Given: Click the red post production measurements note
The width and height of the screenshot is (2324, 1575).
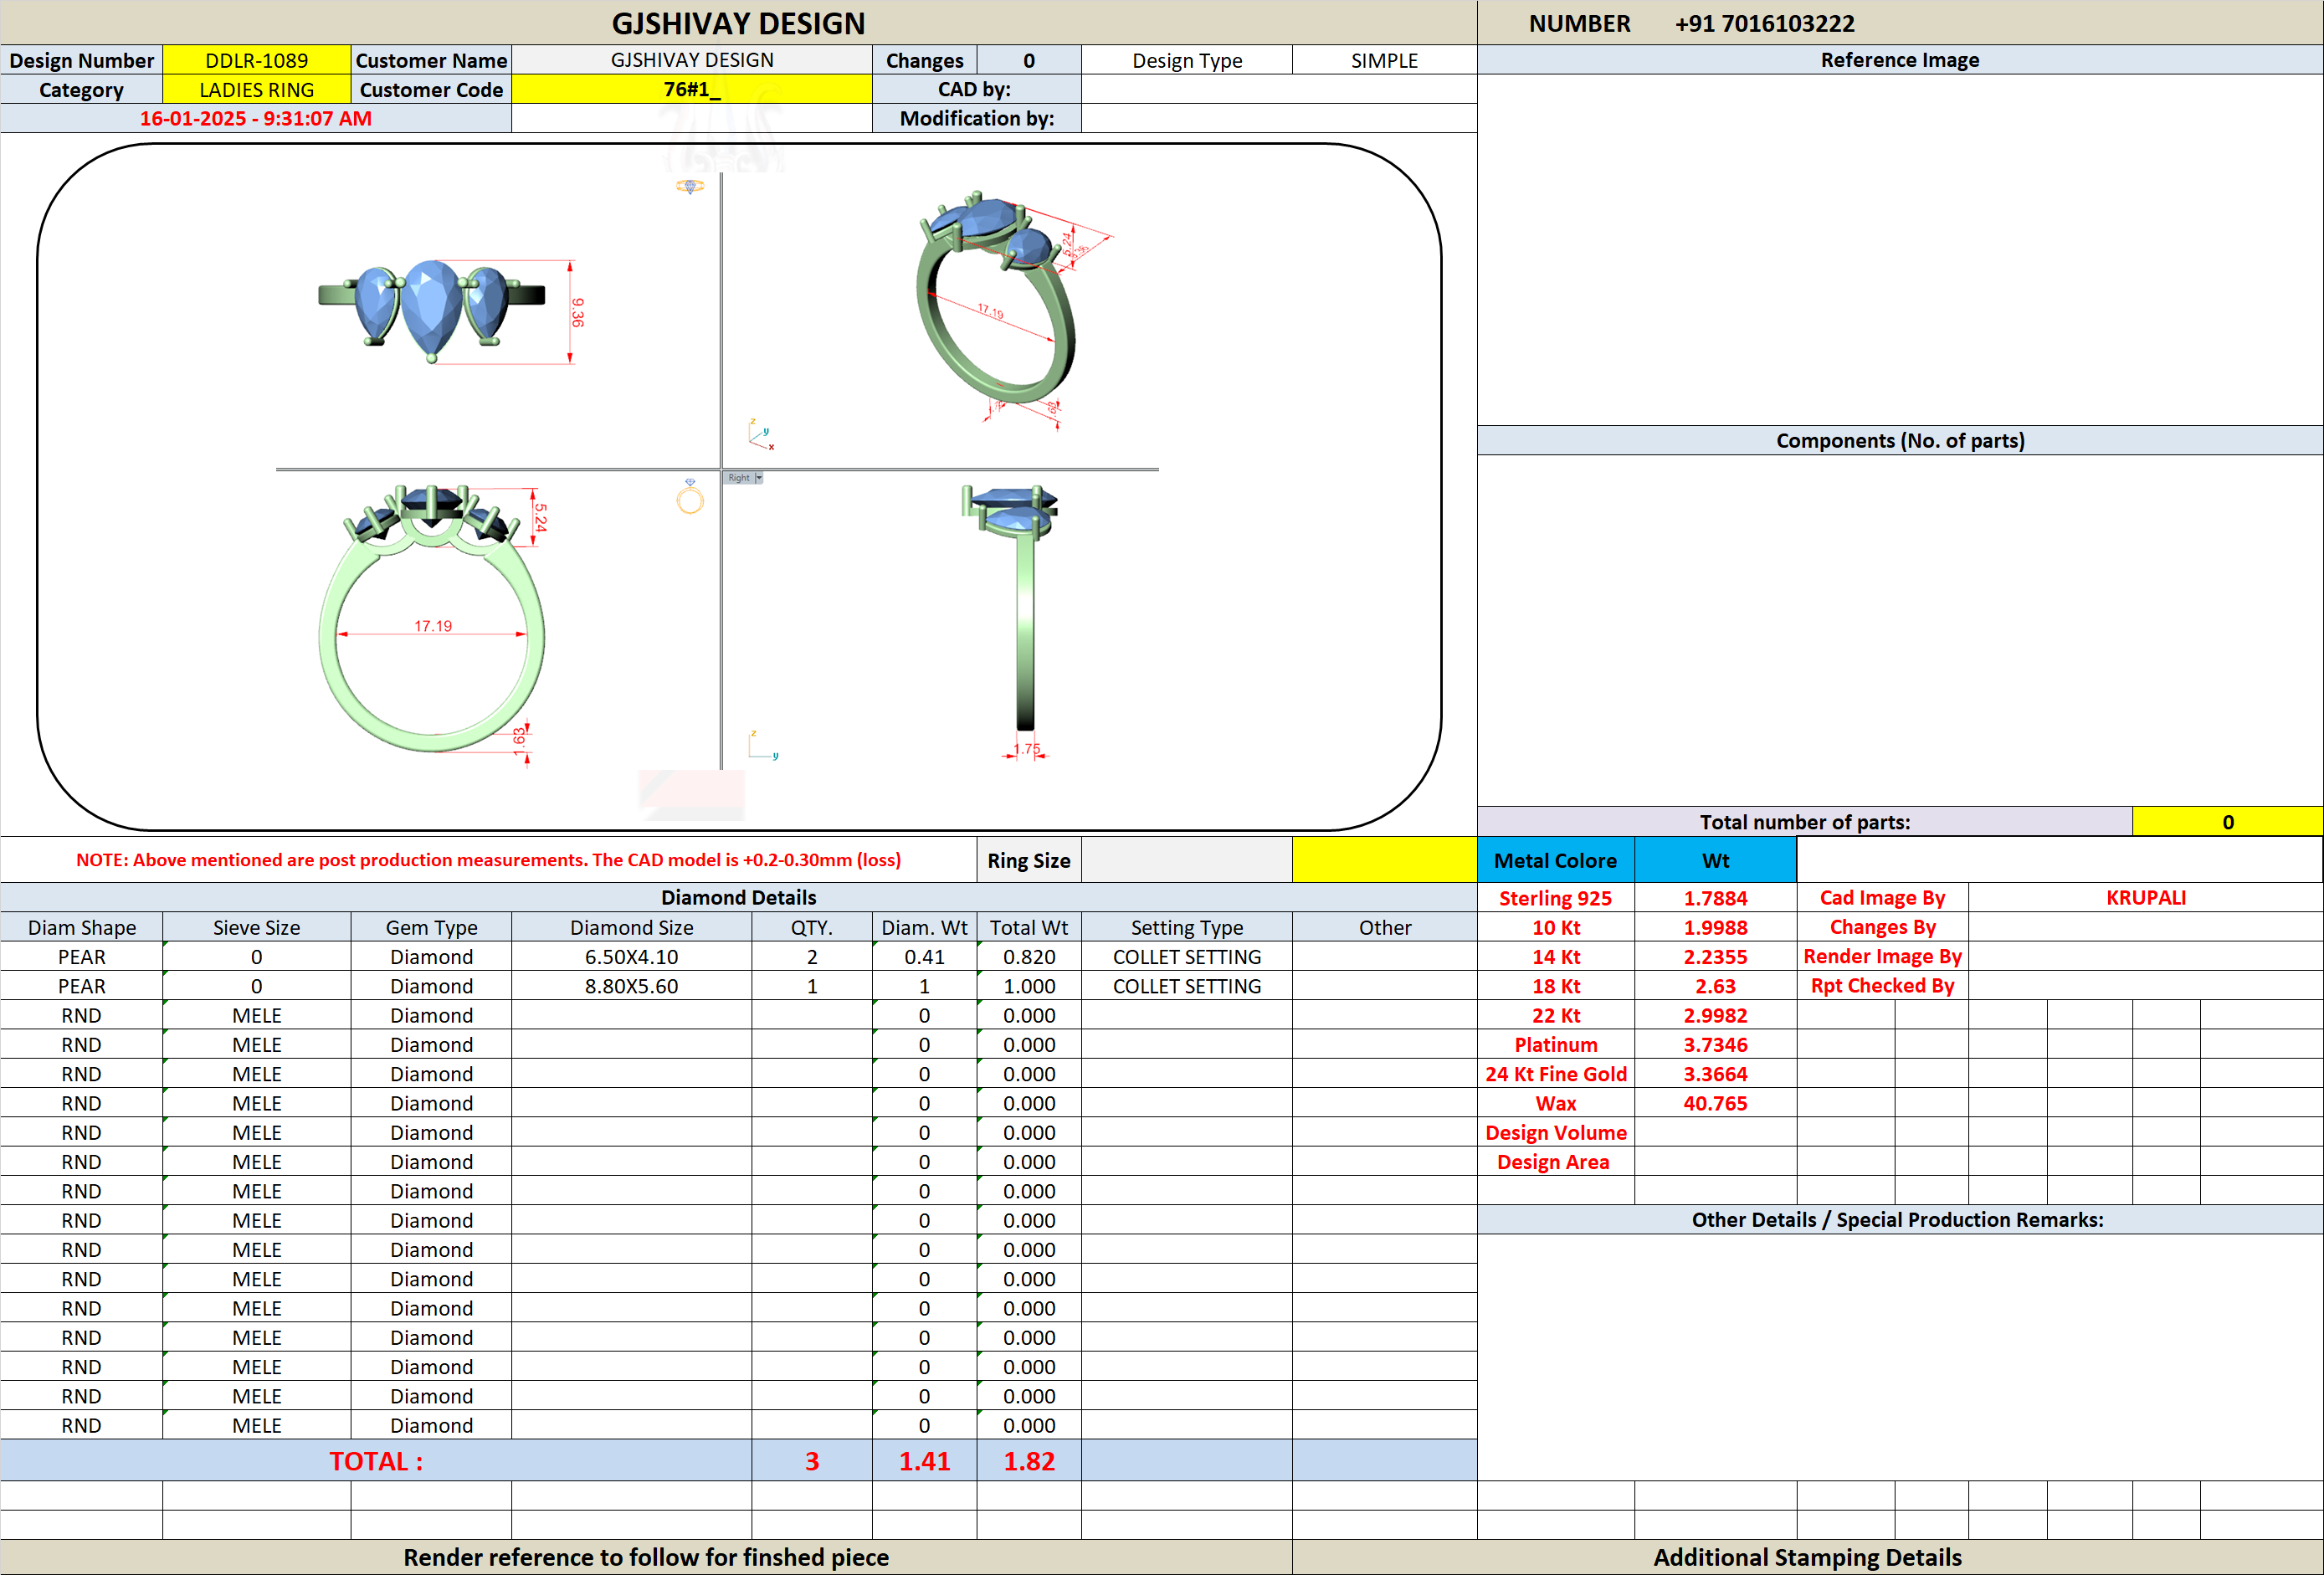Looking at the screenshot, I should tap(488, 859).
